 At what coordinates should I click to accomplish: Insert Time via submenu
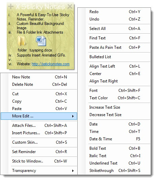114,132
